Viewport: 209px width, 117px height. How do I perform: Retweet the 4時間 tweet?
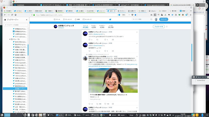[97, 40]
